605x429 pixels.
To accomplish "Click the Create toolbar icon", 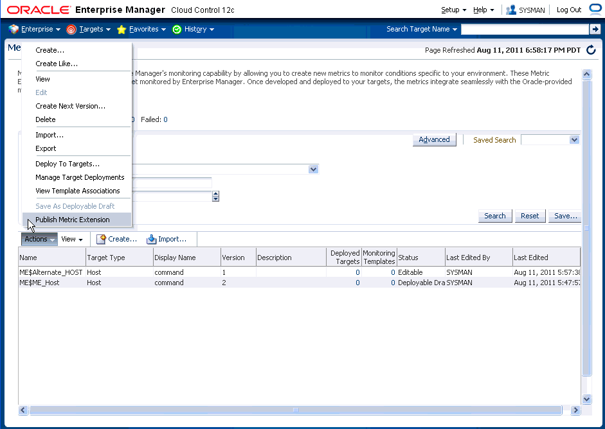I will [101, 239].
